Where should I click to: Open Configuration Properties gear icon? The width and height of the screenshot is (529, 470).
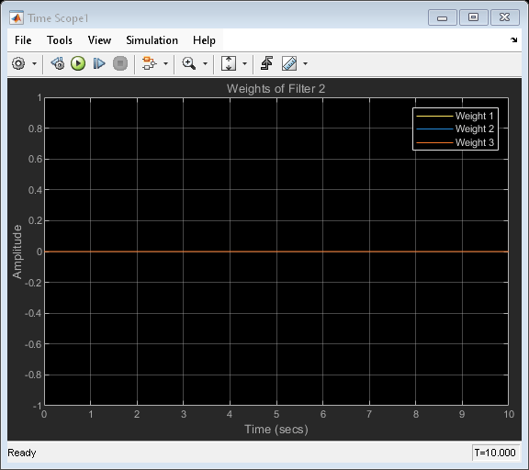coord(18,63)
